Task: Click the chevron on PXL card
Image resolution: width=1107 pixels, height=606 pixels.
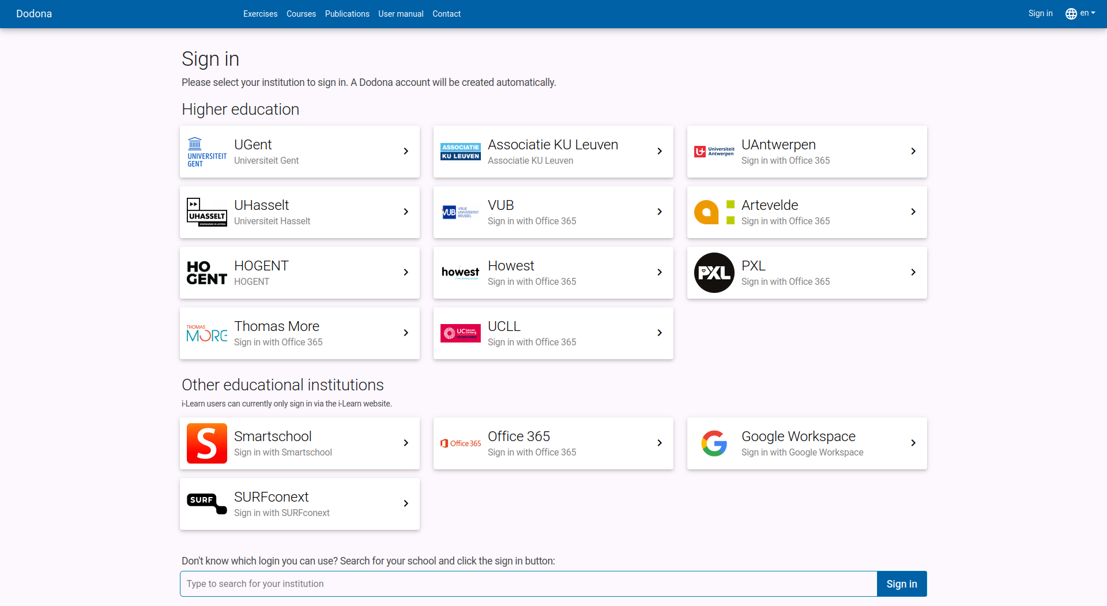Action: 913,272
